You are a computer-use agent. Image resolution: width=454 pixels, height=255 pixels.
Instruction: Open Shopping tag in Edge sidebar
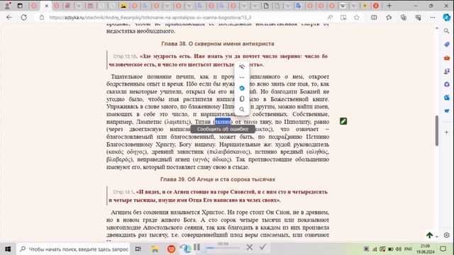(446, 45)
